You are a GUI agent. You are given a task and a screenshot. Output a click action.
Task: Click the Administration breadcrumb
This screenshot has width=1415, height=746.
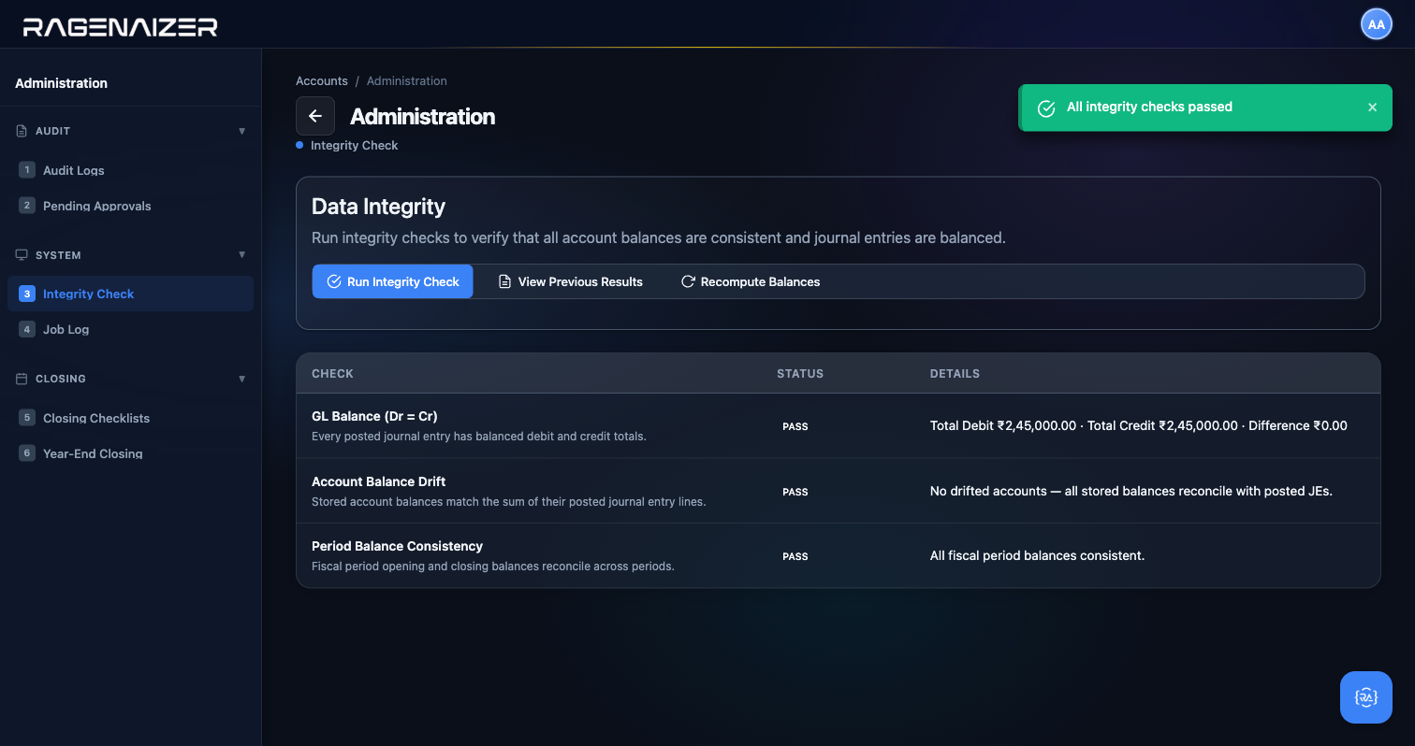click(407, 81)
